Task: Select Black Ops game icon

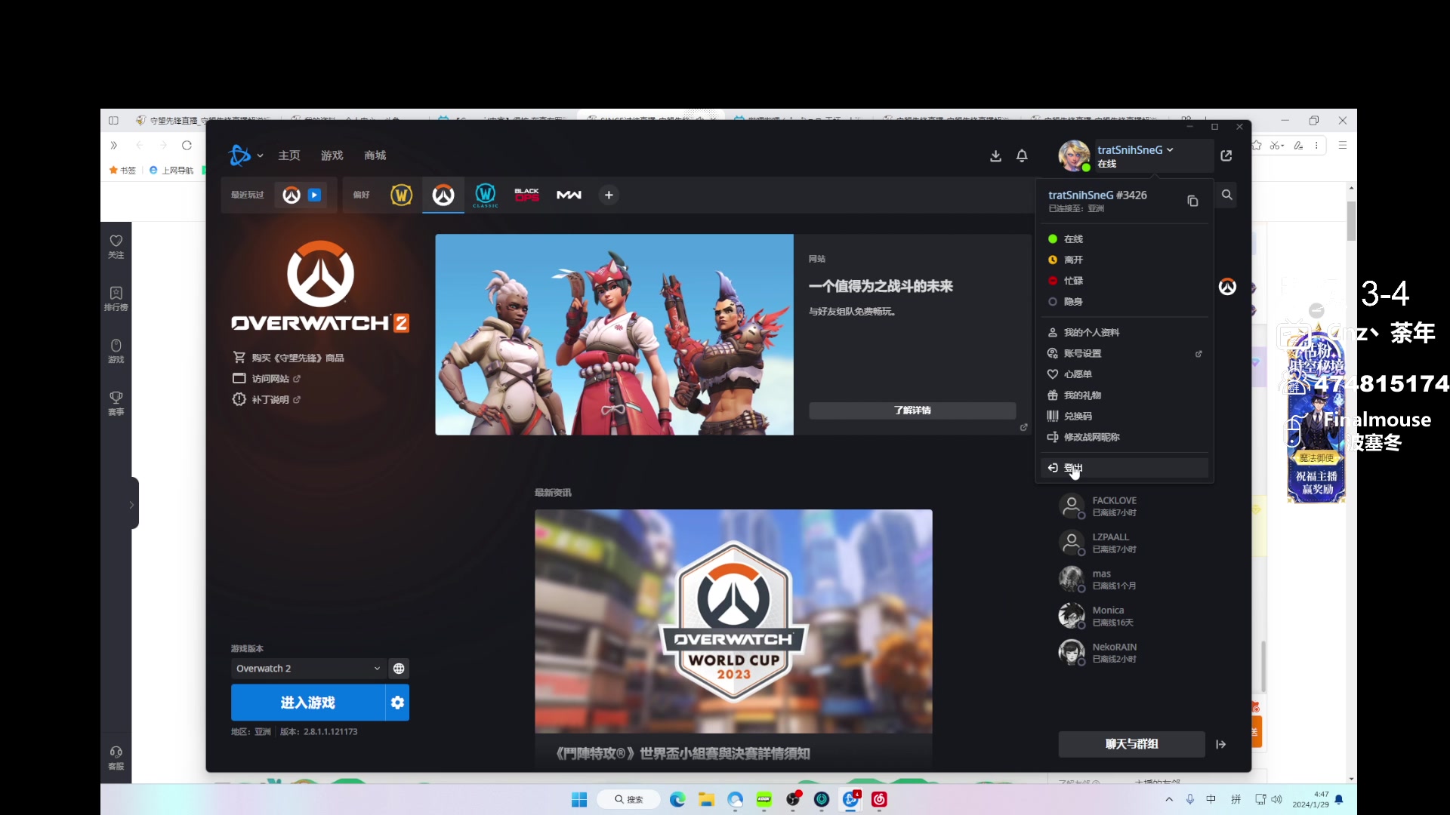Action: (526, 195)
